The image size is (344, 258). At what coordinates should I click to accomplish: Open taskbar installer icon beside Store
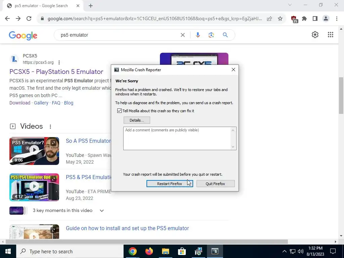pos(198,251)
